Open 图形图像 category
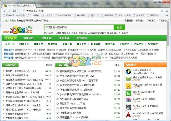Image resolution: width=171 pixels, height=121 pixels. click(53, 44)
